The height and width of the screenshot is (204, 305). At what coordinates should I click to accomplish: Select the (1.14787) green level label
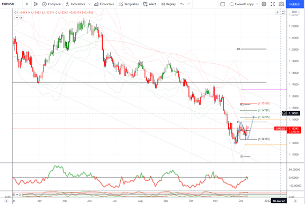[264, 110]
